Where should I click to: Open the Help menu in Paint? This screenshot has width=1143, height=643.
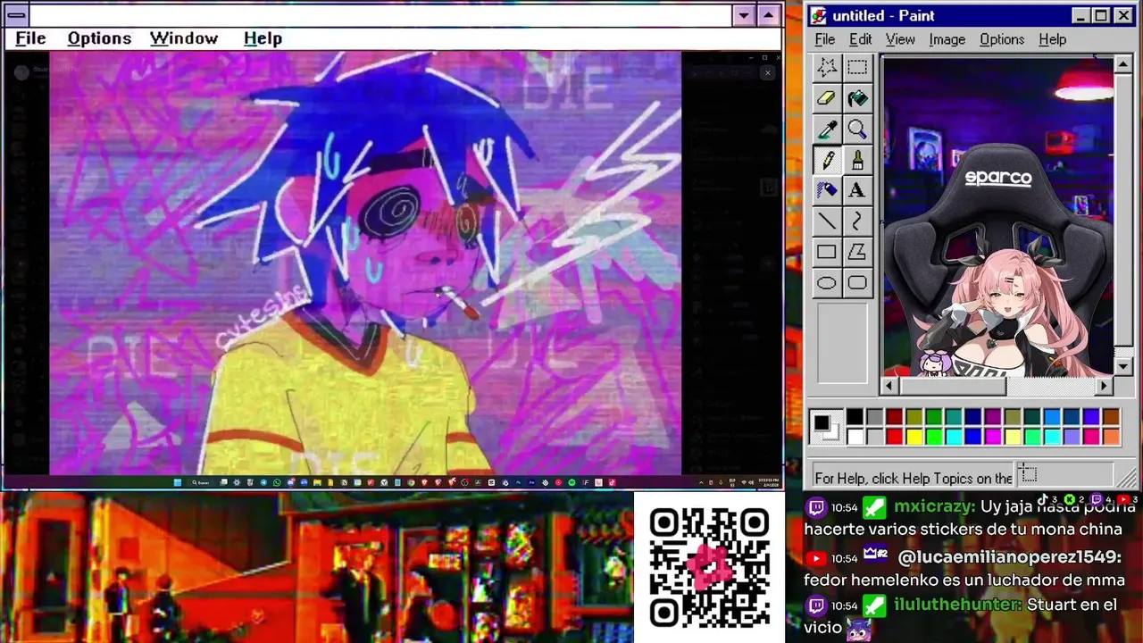pyautogui.click(x=1052, y=39)
